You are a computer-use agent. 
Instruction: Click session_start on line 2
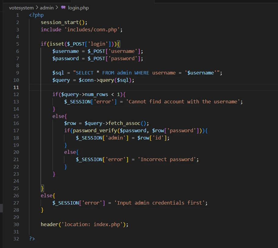60,22
